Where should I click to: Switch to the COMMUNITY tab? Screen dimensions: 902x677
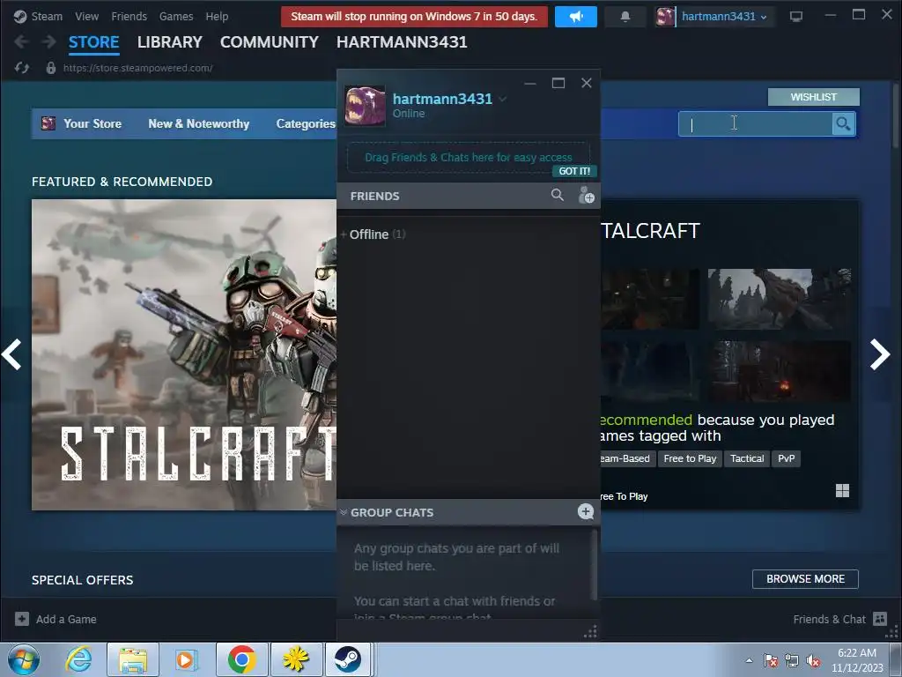270,42
